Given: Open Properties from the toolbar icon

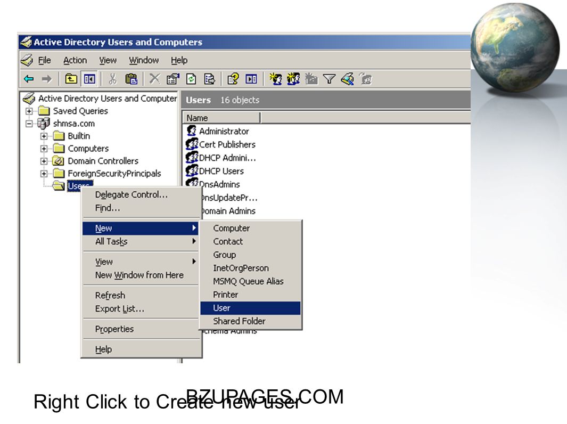Looking at the screenshot, I should pyautogui.click(x=173, y=78).
